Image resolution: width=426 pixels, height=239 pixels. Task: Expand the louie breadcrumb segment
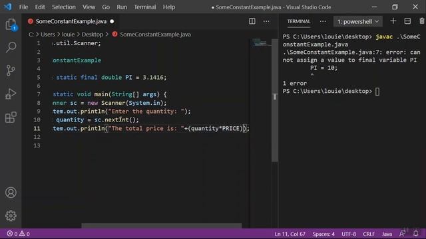68,35
